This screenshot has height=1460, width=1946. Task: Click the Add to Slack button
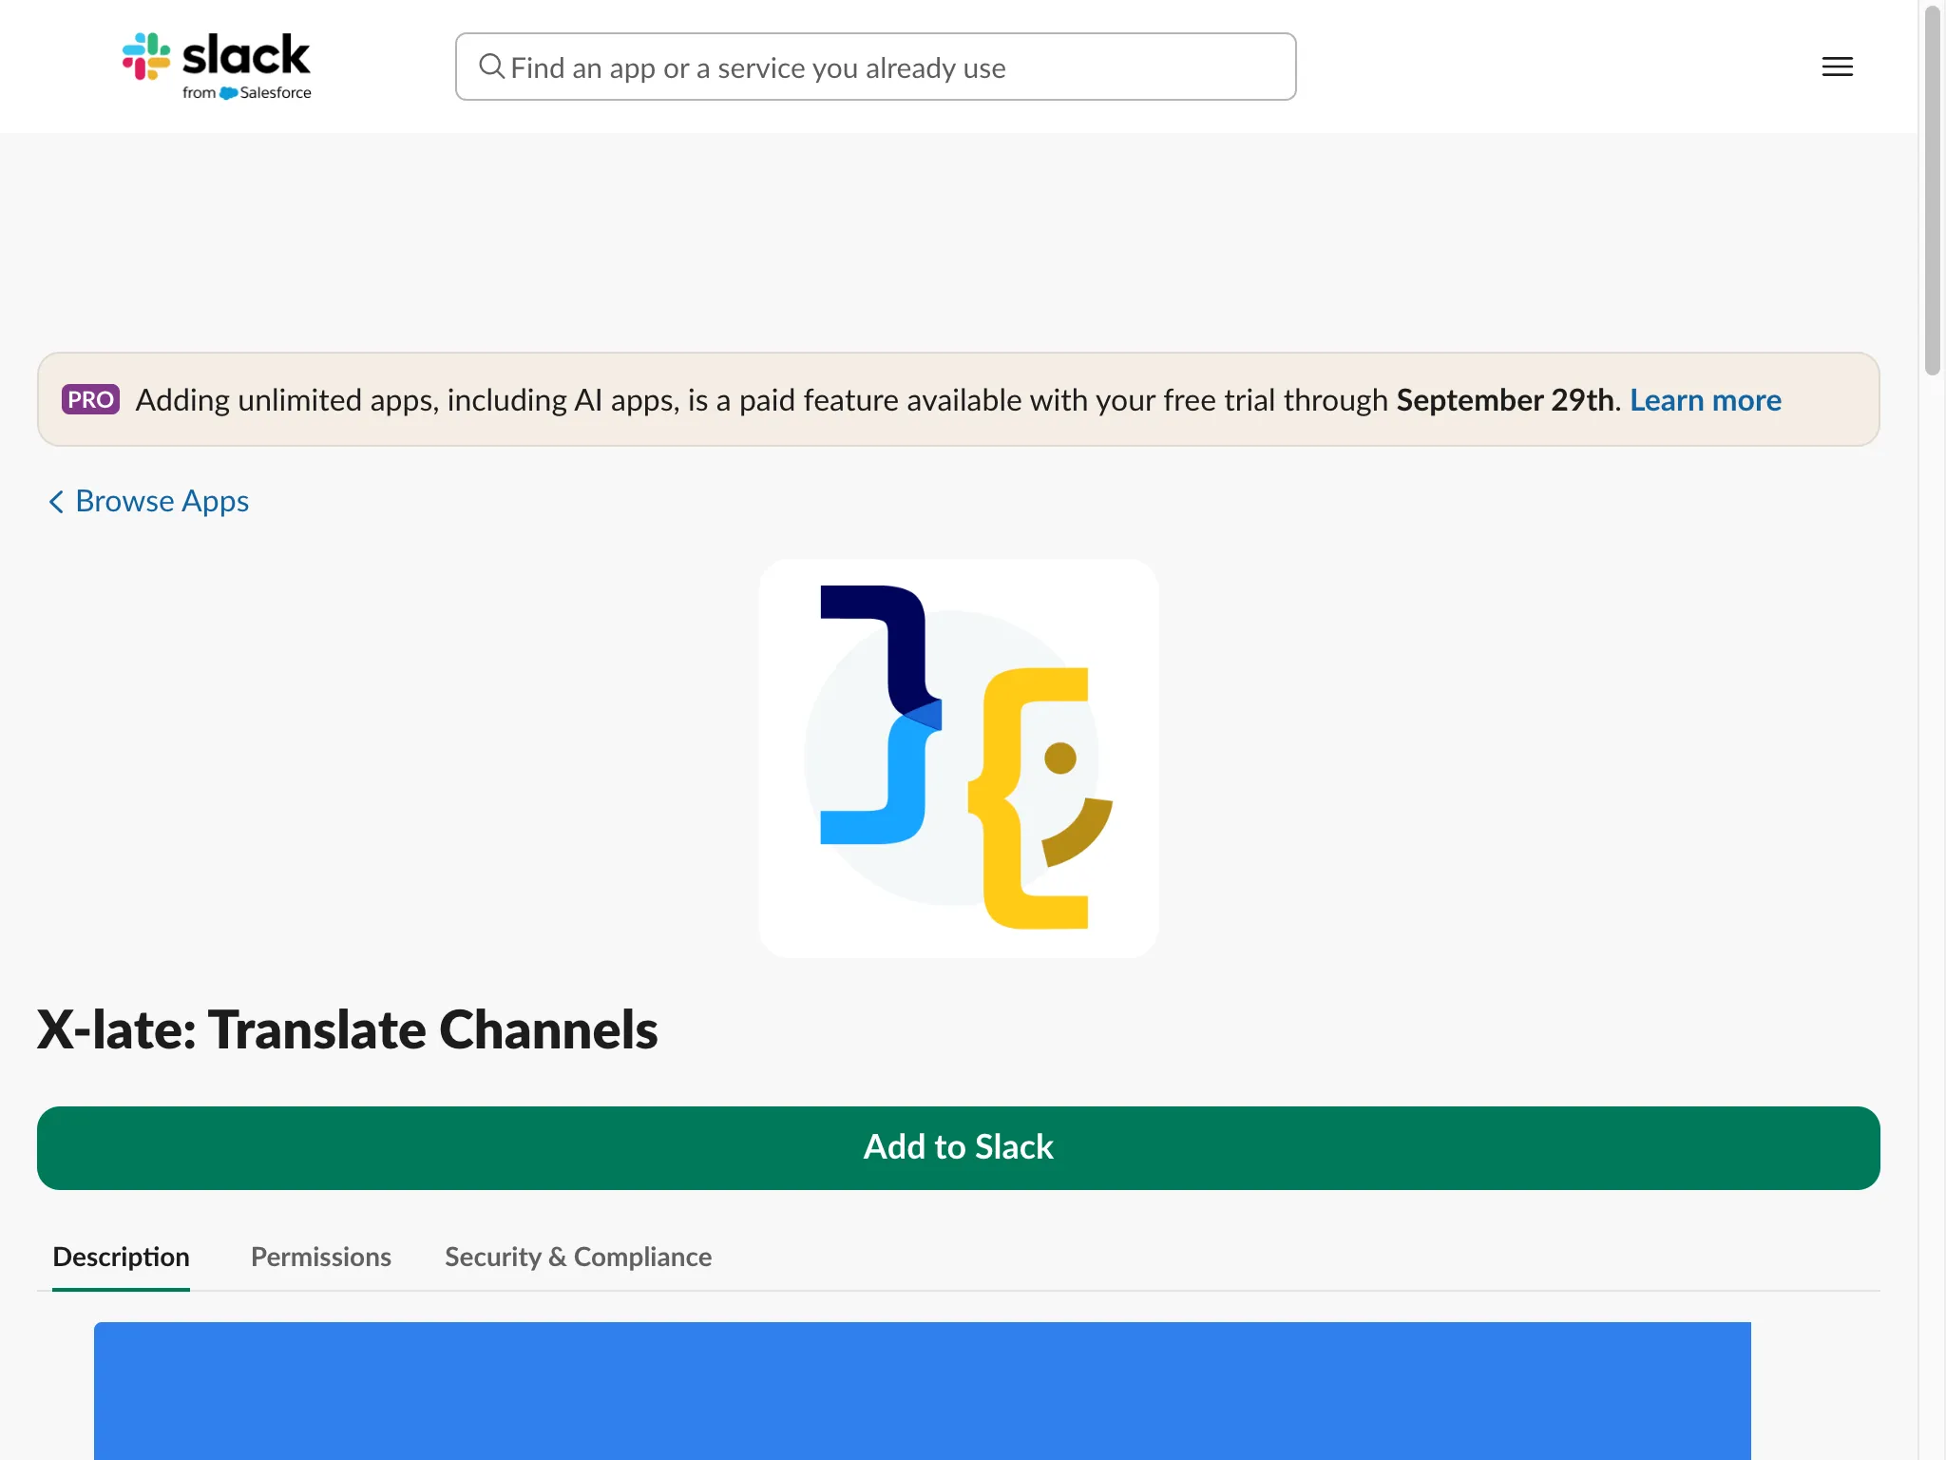click(958, 1147)
